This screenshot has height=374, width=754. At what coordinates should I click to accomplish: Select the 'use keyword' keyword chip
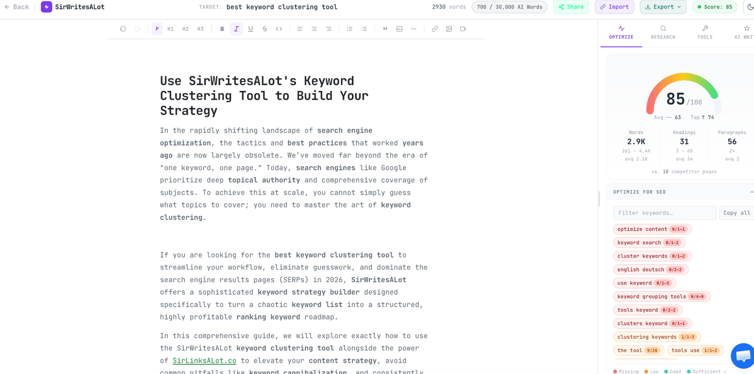click(x=645, y=283)
